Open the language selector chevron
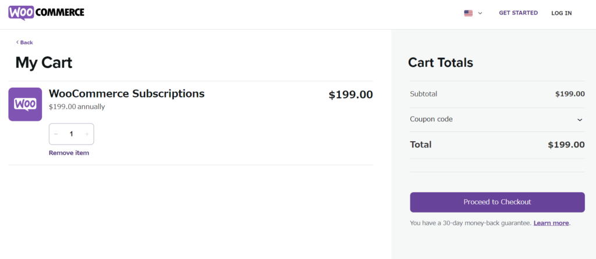This screenshot has height=259, width=596. pos(480,13)
